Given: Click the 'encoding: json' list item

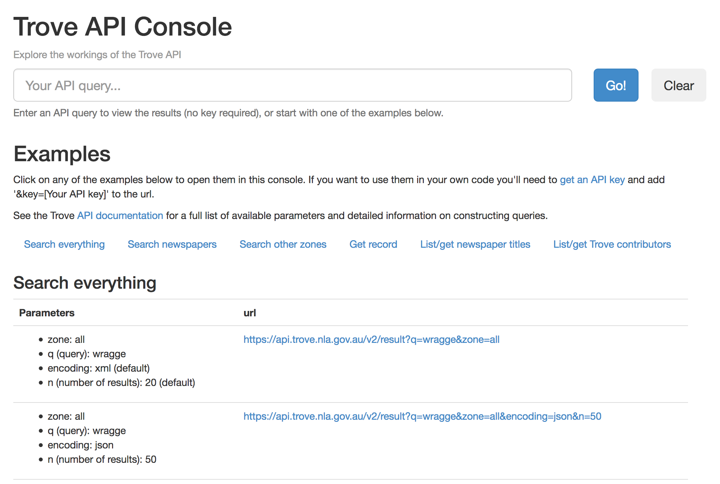Looking at the screenshot, I should coord(80,445).
